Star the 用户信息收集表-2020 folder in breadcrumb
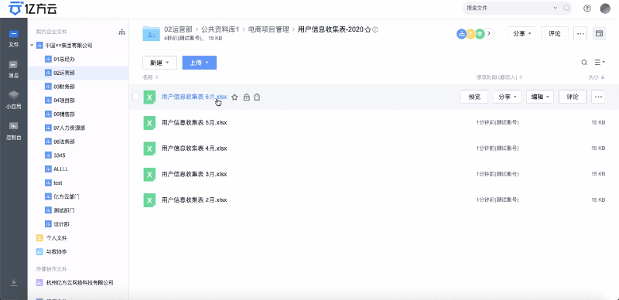Viewport: 619px width, 300px height. 368,29
